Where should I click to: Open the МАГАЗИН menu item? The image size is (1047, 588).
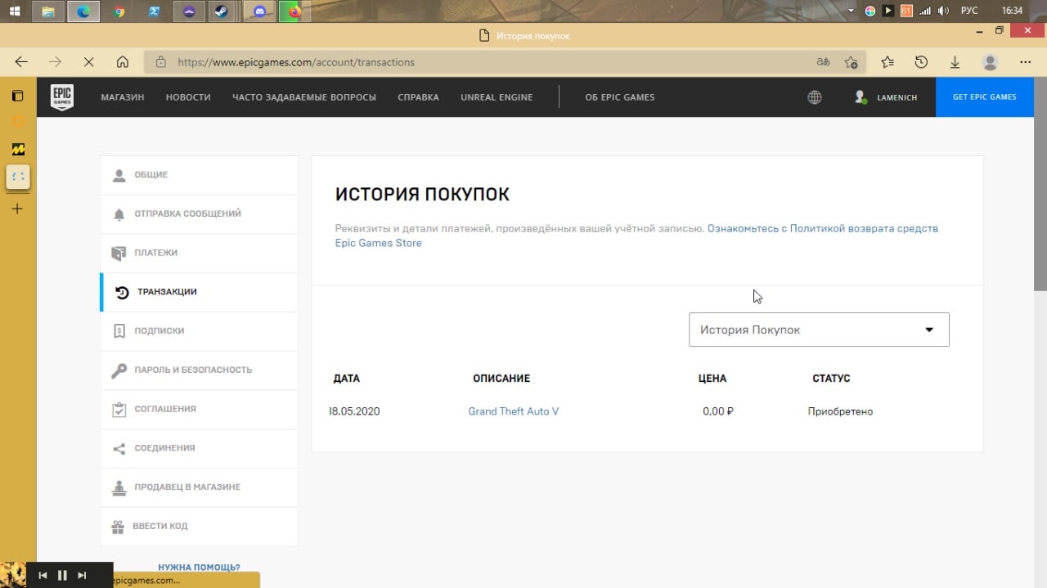pos(123,97)
